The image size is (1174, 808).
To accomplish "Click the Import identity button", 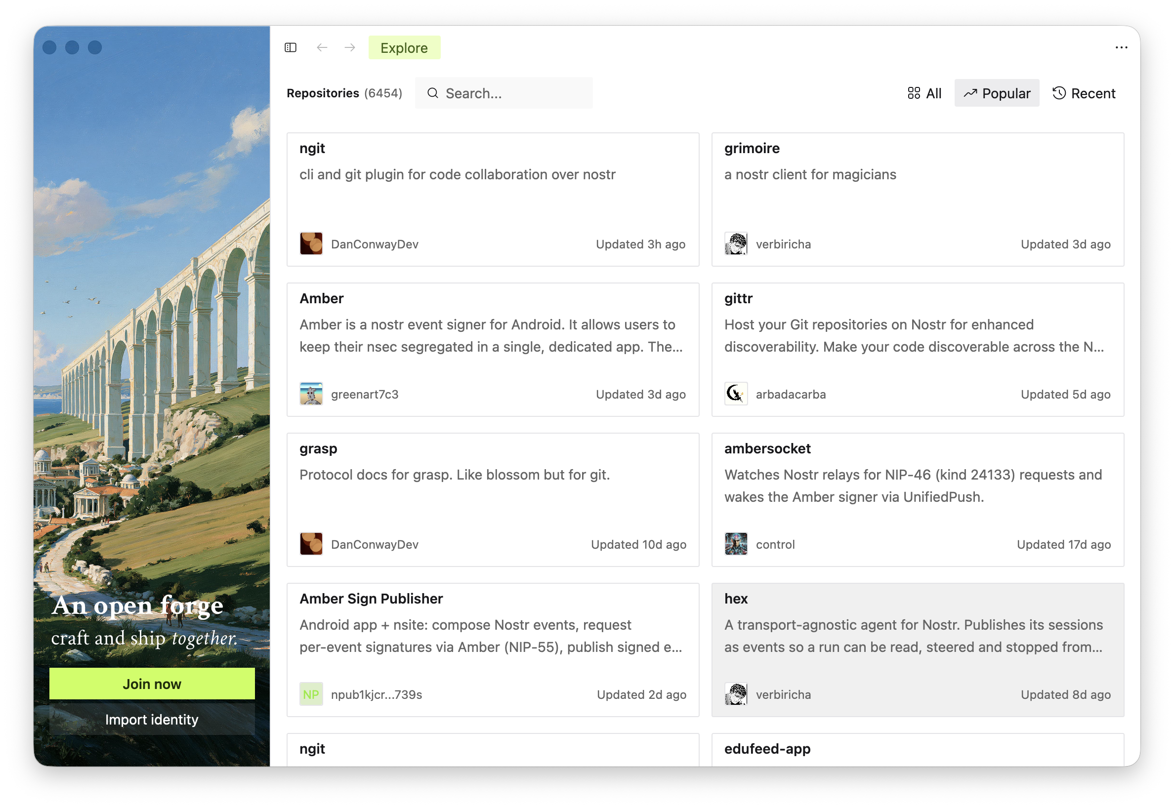I will point(152,720).
